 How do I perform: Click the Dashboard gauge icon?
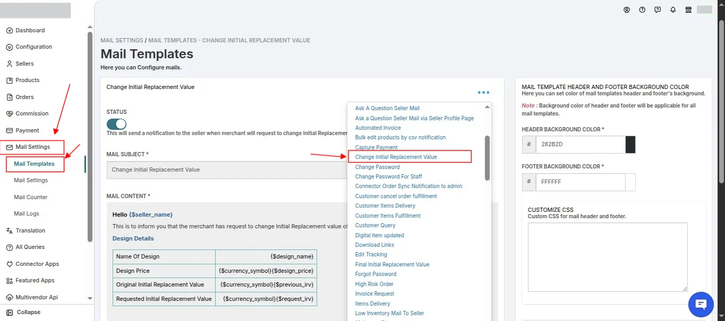coord(10,31)
